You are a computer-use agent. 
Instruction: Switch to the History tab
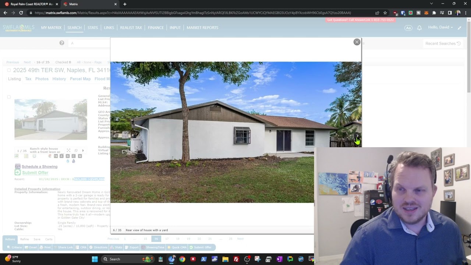point(59,79)
